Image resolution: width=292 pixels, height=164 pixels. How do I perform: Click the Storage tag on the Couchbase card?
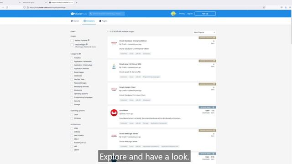(x=146, y=123)
